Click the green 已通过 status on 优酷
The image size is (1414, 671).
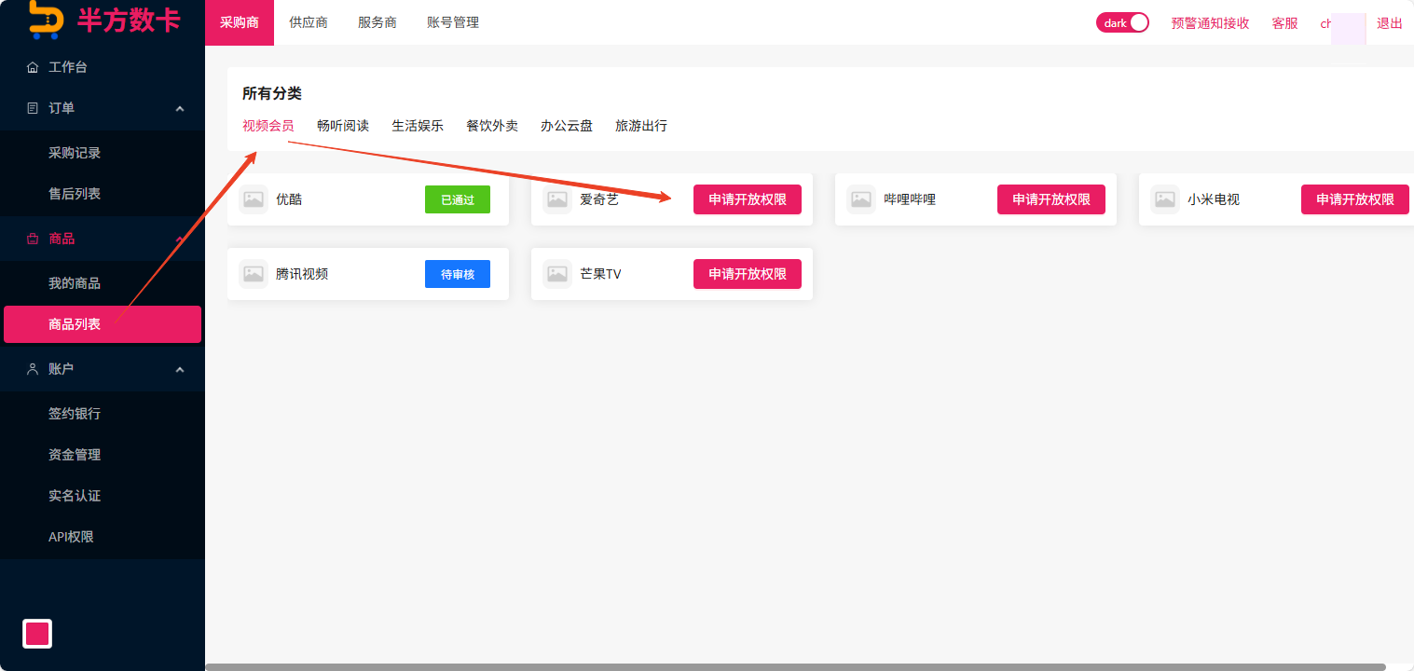[458, 199]
